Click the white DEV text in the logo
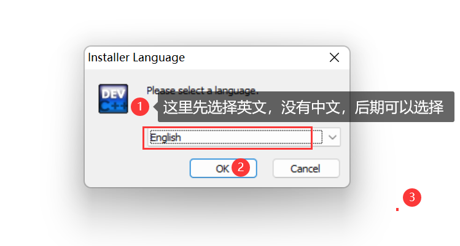Viewport: 460px width, 246px height. pyautogui.click(x=113, y=94)
